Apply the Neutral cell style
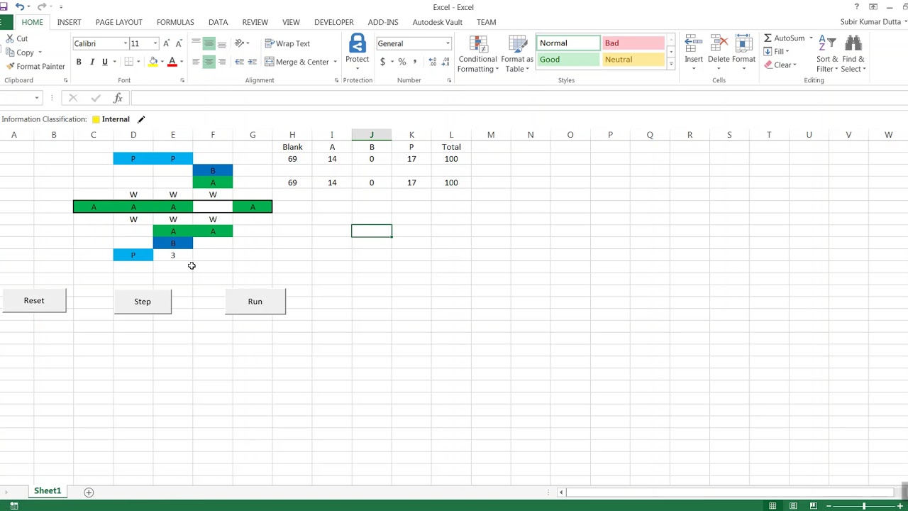The height and width of the screenshot is (511, 908). (x=633, y=60)
